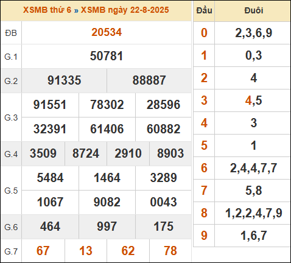Select G.5 number 3289
The height and width of the screenshot is (263, 291).
[x=163, y=178]
